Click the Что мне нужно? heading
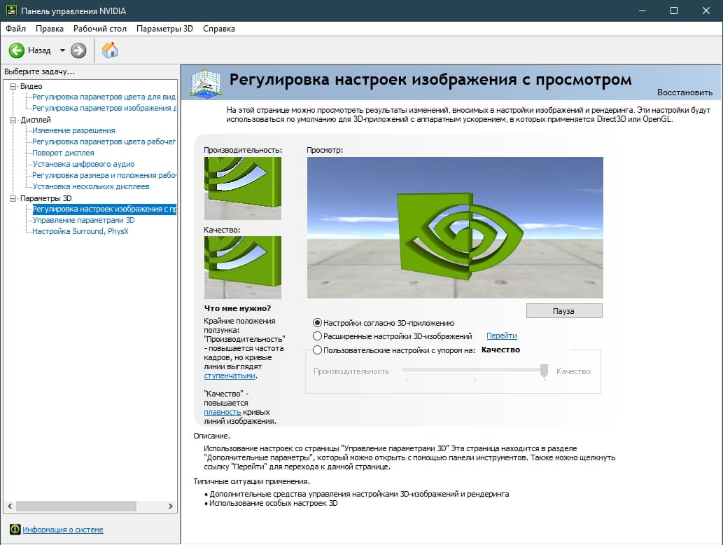The image size is (723, 545). coord(237,308)
